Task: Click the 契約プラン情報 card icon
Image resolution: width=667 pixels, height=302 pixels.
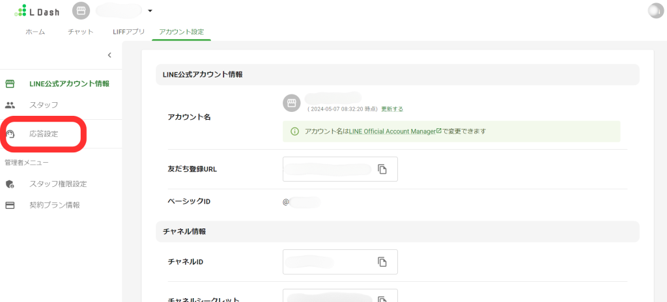Action: point(10,205)
